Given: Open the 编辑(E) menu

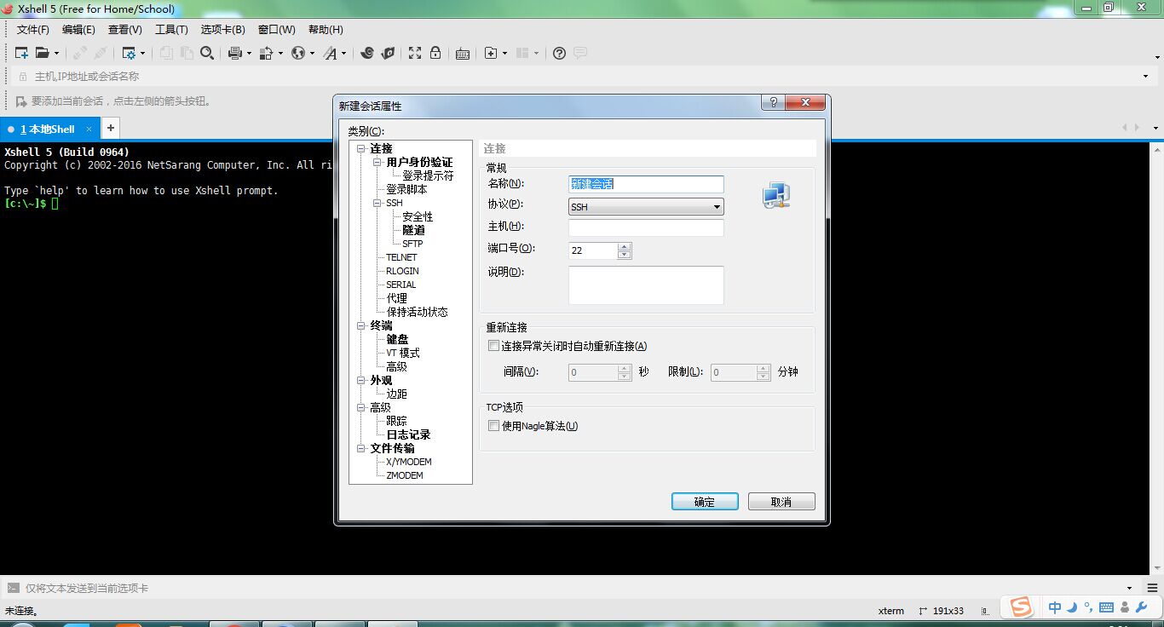Looking at the screenshot, I should [x=78, y=30].
